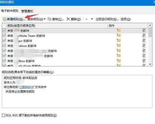Select the eNote Team 的邮件 rule row
The width and height of the screenshot is (155, 124).
75,36
